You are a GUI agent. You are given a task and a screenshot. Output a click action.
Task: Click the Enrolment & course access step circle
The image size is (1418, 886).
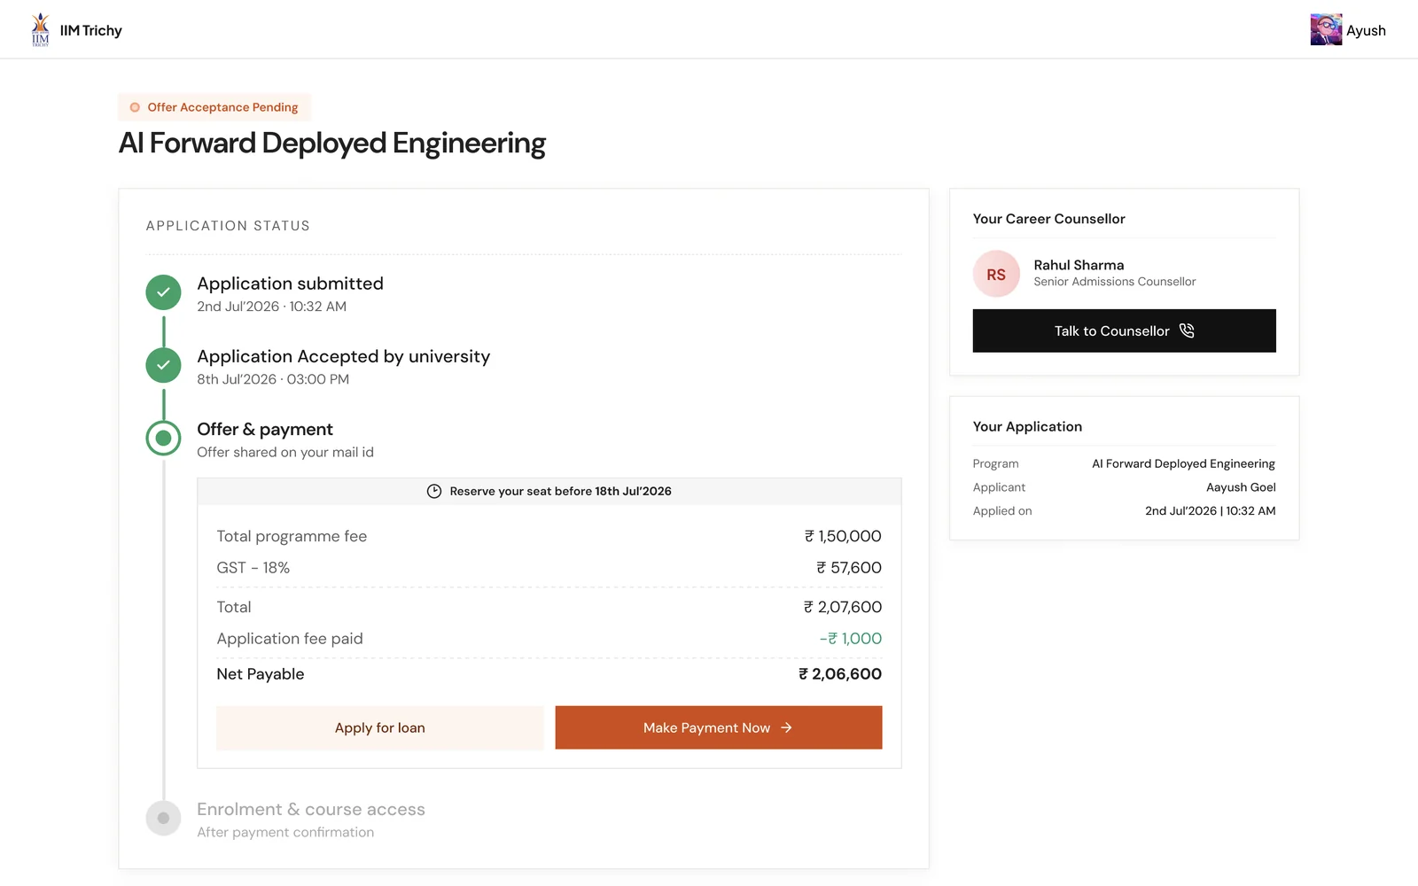tap(163, 818)
